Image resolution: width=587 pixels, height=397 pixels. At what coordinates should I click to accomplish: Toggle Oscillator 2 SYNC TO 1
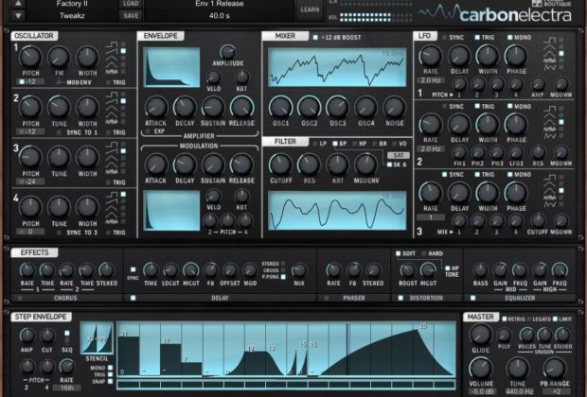pyautogui.click(x=59, y=132)
